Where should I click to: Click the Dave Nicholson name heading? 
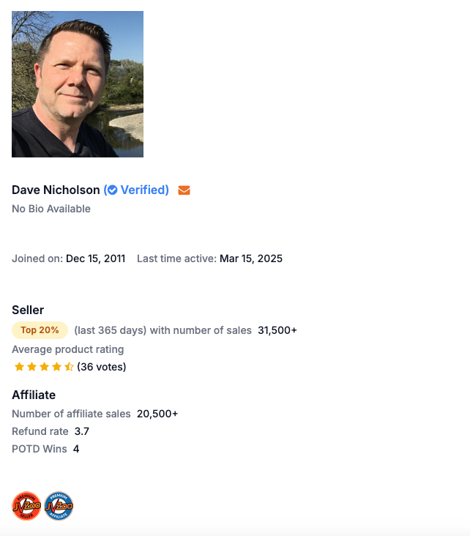click(56, 190)
